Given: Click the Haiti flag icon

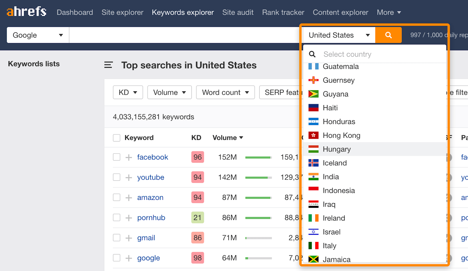Looking at the screenshot, I should [314, 108].
